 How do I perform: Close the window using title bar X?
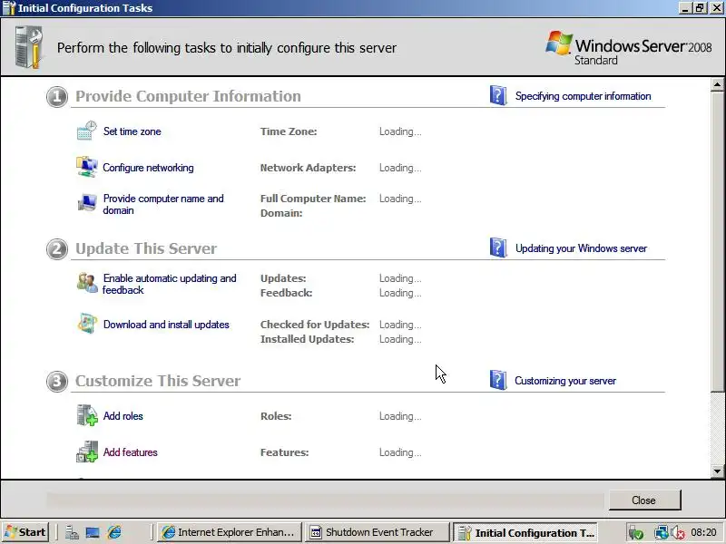click(716, 8)
